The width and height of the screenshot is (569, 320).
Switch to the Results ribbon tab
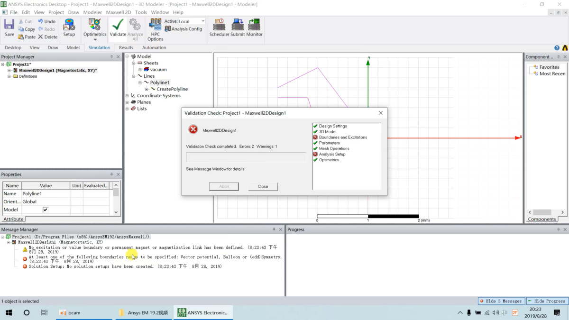[x=126, y=47]
